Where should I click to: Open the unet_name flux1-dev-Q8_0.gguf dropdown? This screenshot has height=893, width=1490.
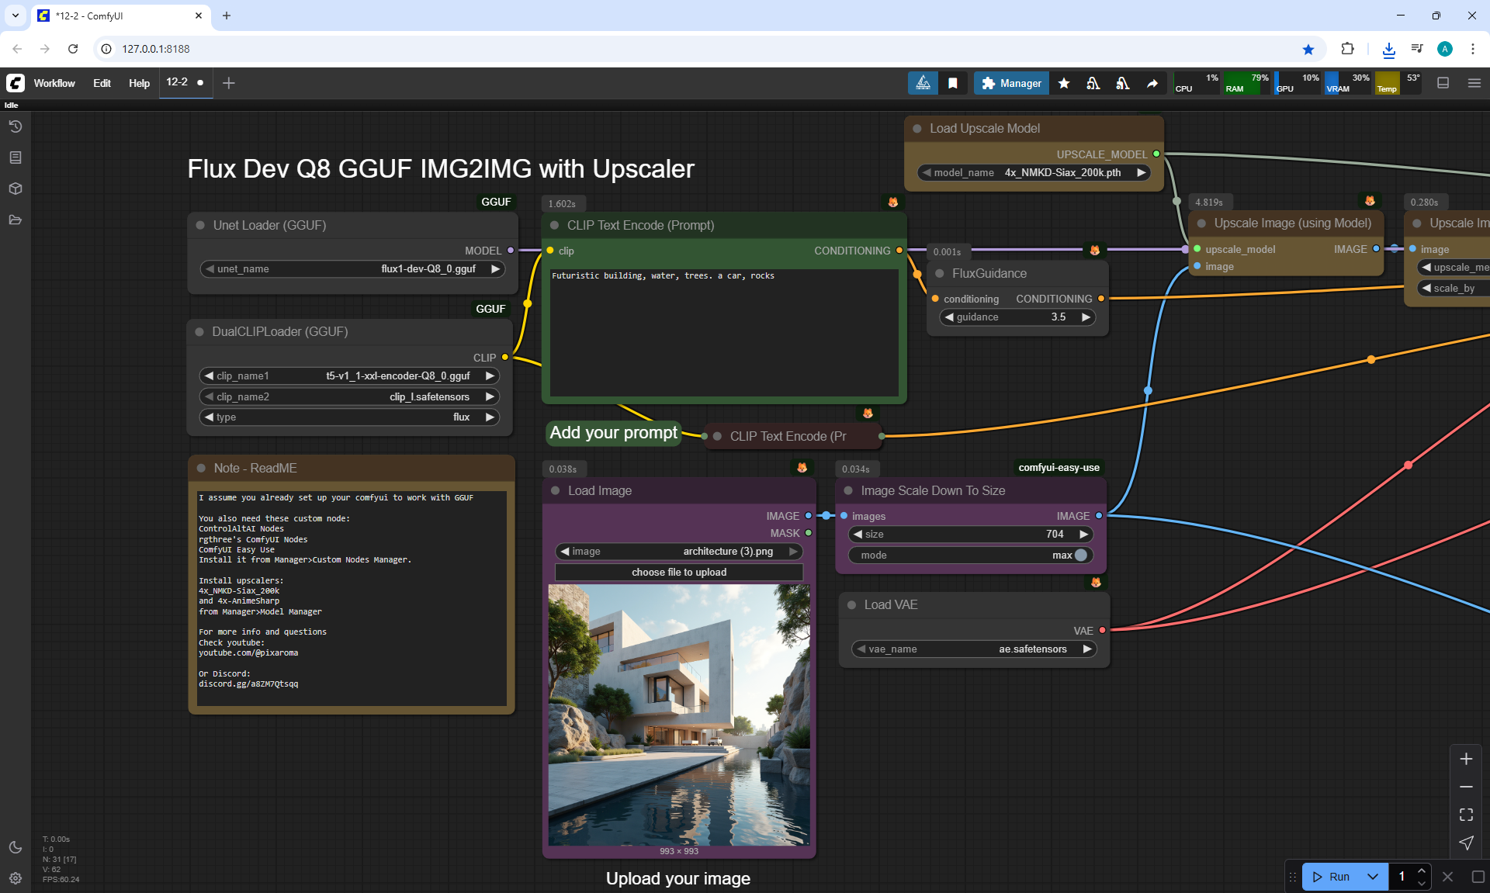point(353,268)
